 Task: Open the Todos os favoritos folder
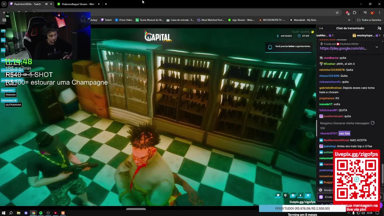click(x=369, y=20)
